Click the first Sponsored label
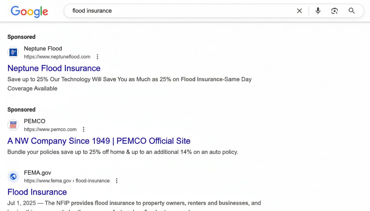The width and height of the screenshot is (370, 211). 21,37
